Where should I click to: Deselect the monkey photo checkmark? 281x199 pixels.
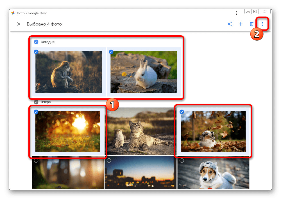(x=36, y=52)
